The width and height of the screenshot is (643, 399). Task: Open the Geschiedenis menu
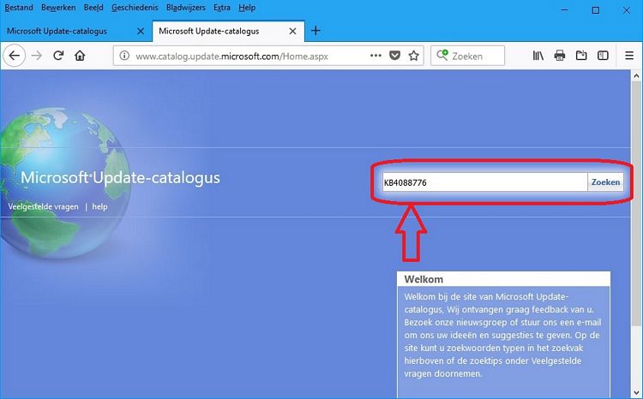[135, 8]
